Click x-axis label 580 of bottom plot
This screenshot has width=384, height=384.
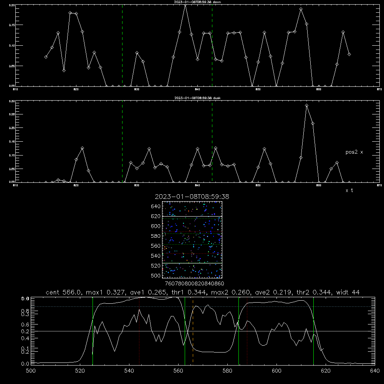pyautogui.click(x=227, y=371)
